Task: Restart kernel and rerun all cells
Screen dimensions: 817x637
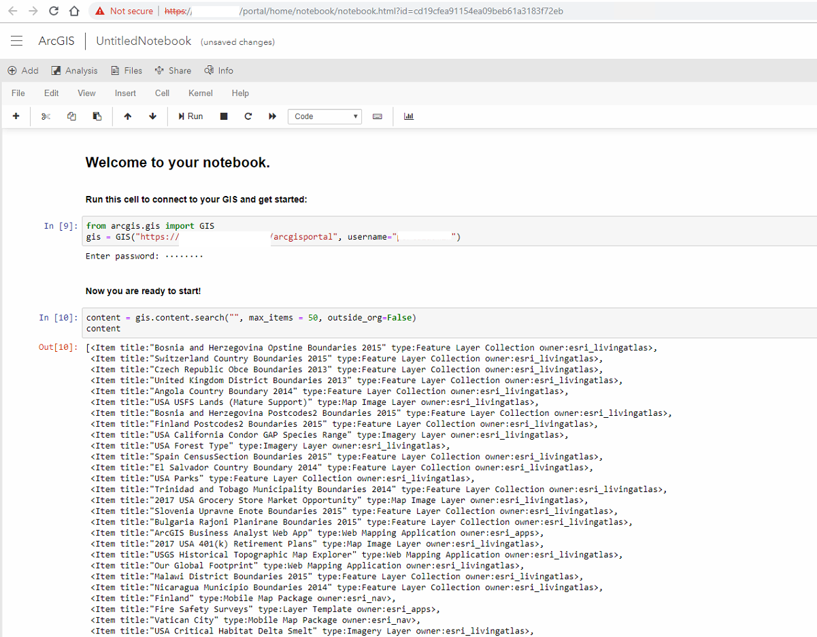Action: pos(273,116)
